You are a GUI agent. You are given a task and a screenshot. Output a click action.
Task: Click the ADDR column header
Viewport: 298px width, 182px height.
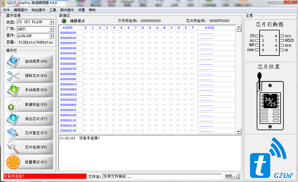coord(67,28)
